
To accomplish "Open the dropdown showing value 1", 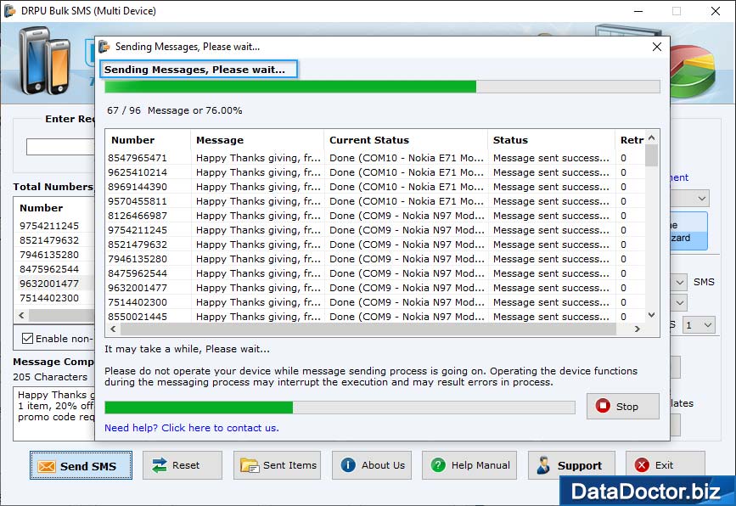I will [699, 325].
